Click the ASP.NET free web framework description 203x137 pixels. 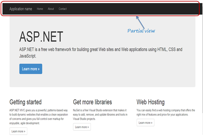100,53
